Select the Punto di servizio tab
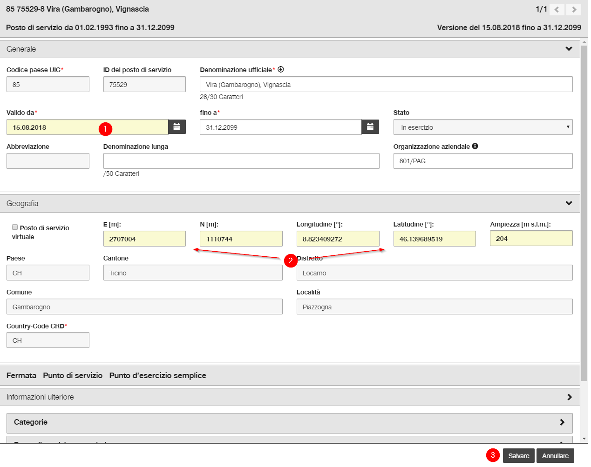This screenshot has height=467, width=591. (73, 375)
